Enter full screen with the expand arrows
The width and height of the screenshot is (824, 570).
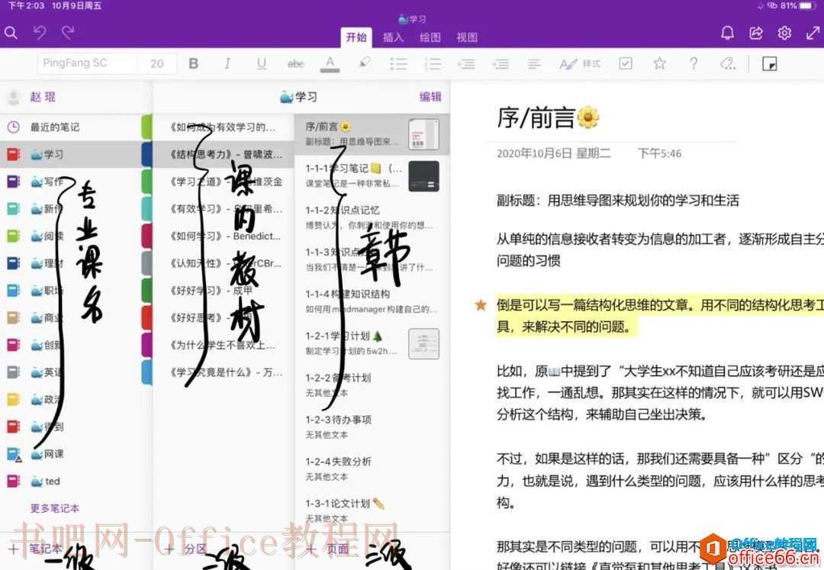(x=813, y=33)
